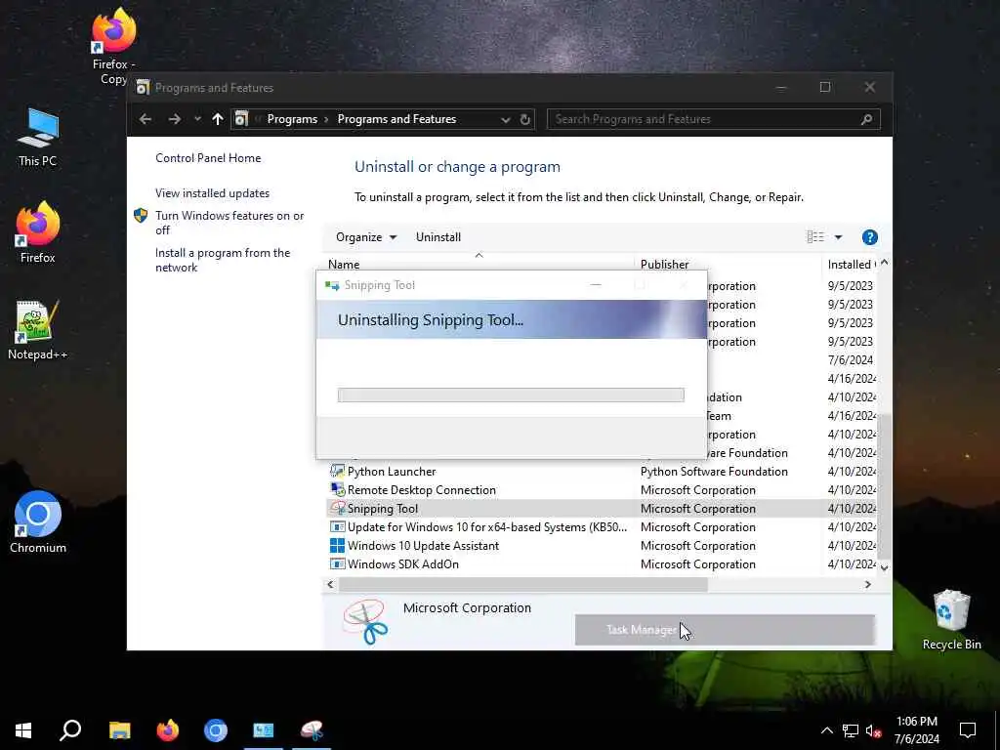The height and width of the screenshot is (750, 1000).
Task: Show the clock and calendar flyout
Action: tap(916, 730)
